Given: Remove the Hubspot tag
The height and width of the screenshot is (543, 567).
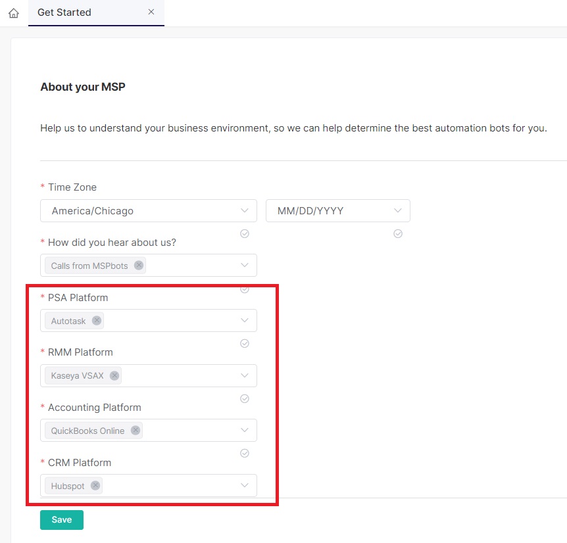Looking at the screenshot, I should point(95,486).
